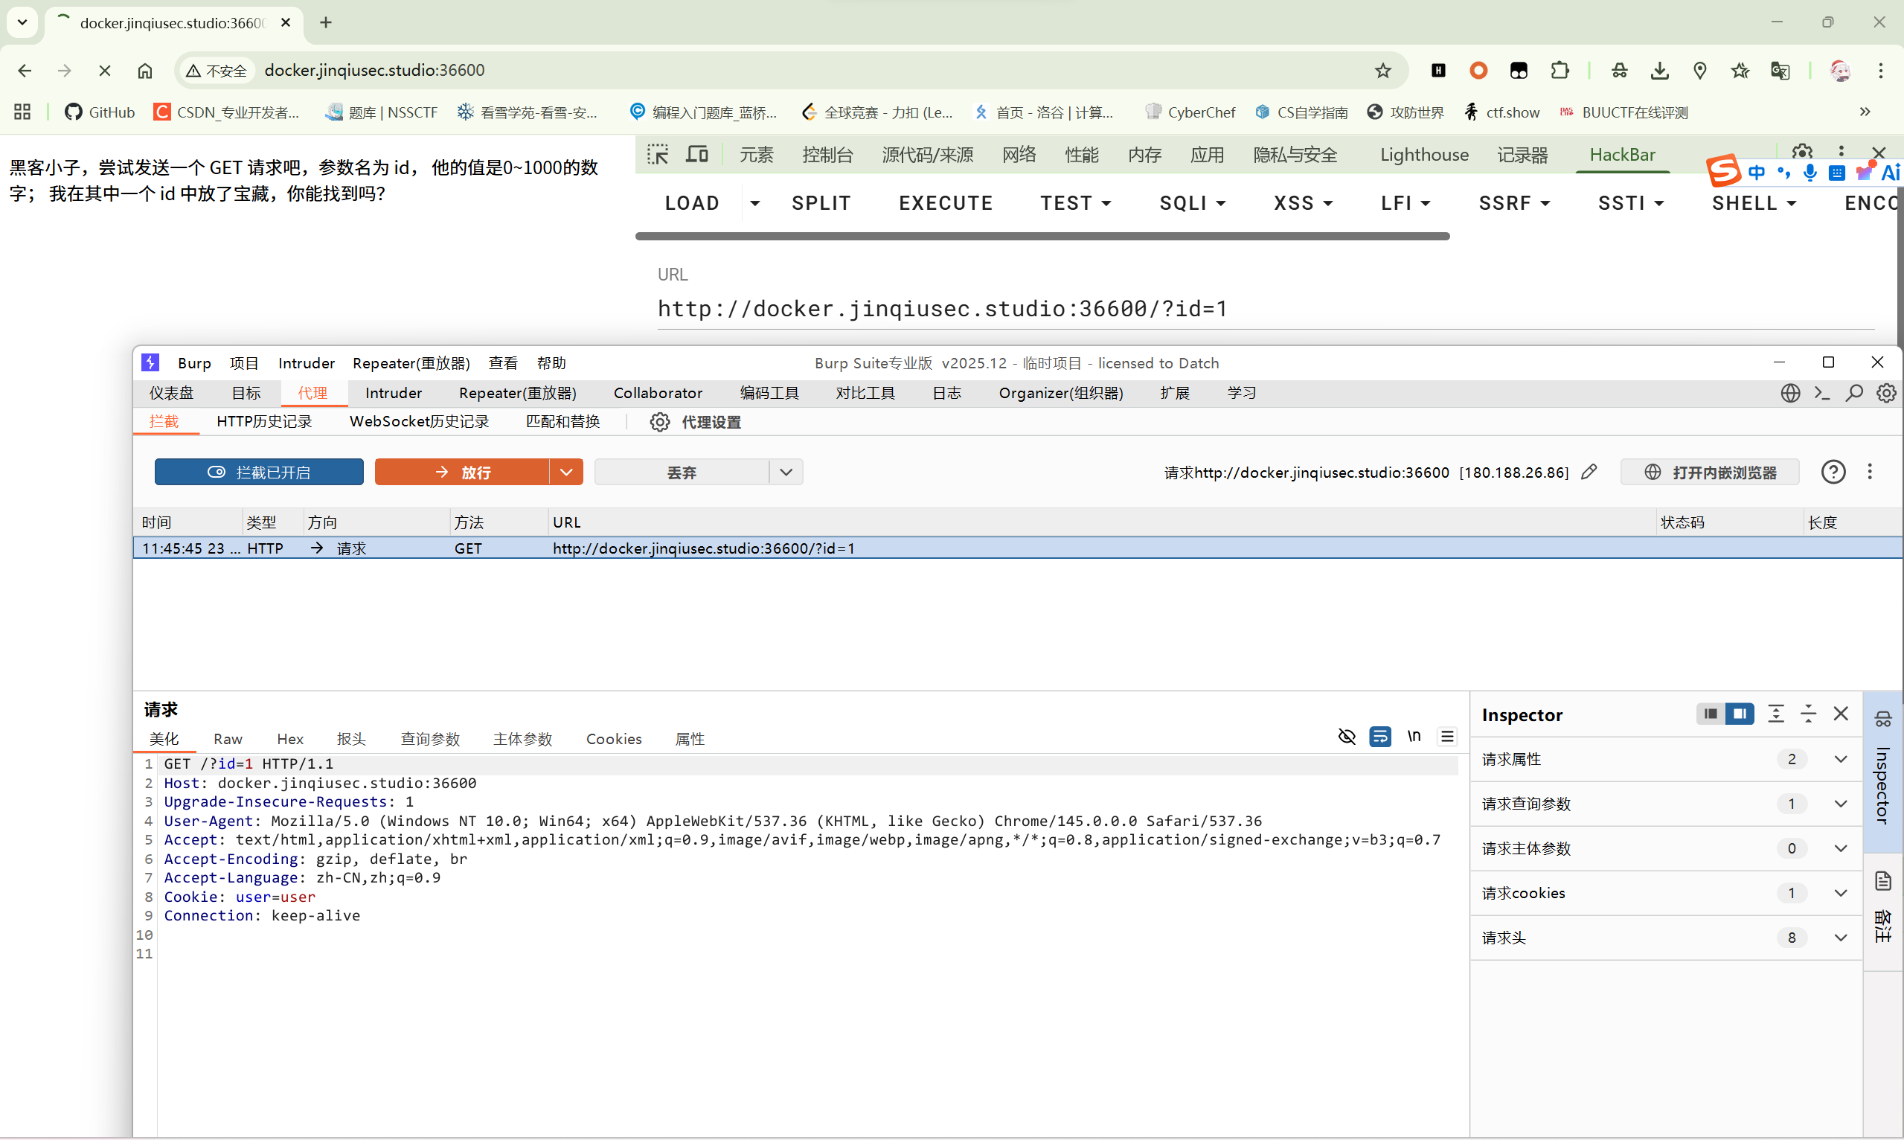The height and width of the screenshot is (1140, 1904).
Task: Open the SQLI dropdown in HackBar
Action: click(1192, 203)
